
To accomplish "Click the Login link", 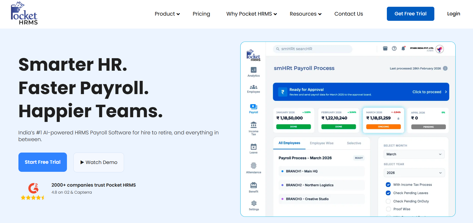I will click(454, 14).
